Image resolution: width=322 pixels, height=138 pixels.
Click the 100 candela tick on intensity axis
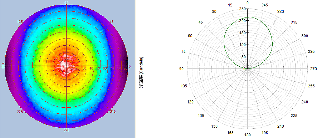(x=242, y=45)
